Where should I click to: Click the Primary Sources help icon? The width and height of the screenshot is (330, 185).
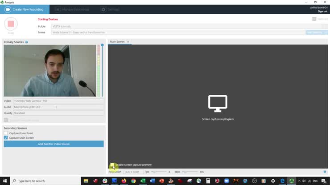pyautogui.click(x=27, y=42)
